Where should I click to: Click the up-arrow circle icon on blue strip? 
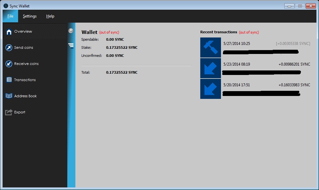[x=71, y=31]
